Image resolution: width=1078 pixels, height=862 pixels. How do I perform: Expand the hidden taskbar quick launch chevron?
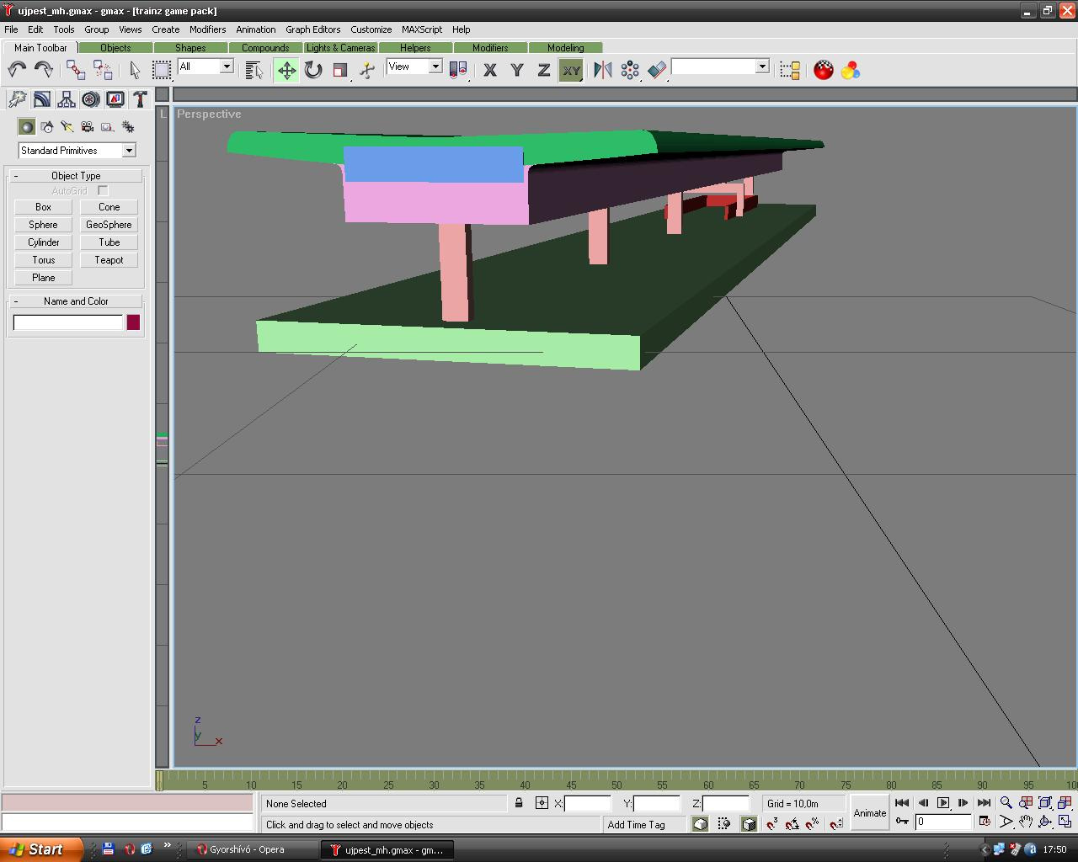[167, 846]
